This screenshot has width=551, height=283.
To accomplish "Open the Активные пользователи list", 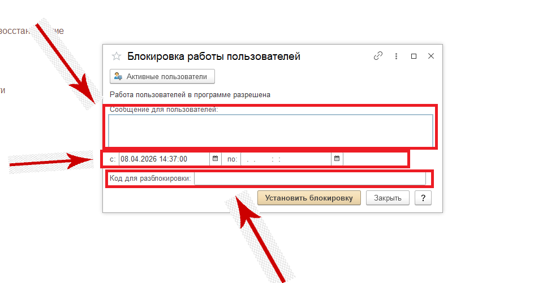I will pos(162,76).
